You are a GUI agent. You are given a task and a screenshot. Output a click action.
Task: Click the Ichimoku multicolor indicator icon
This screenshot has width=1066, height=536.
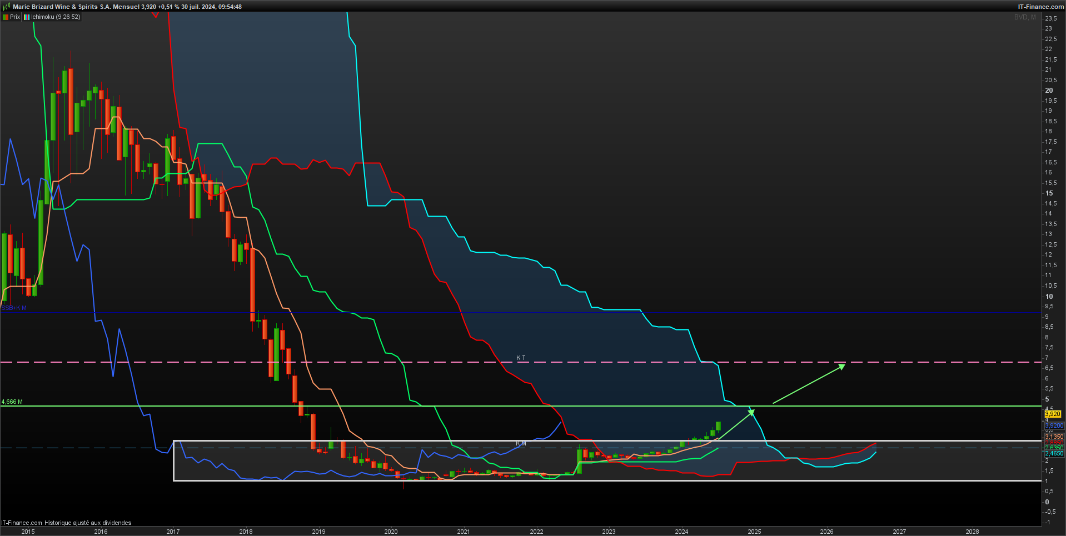click(x=27, y=17)
